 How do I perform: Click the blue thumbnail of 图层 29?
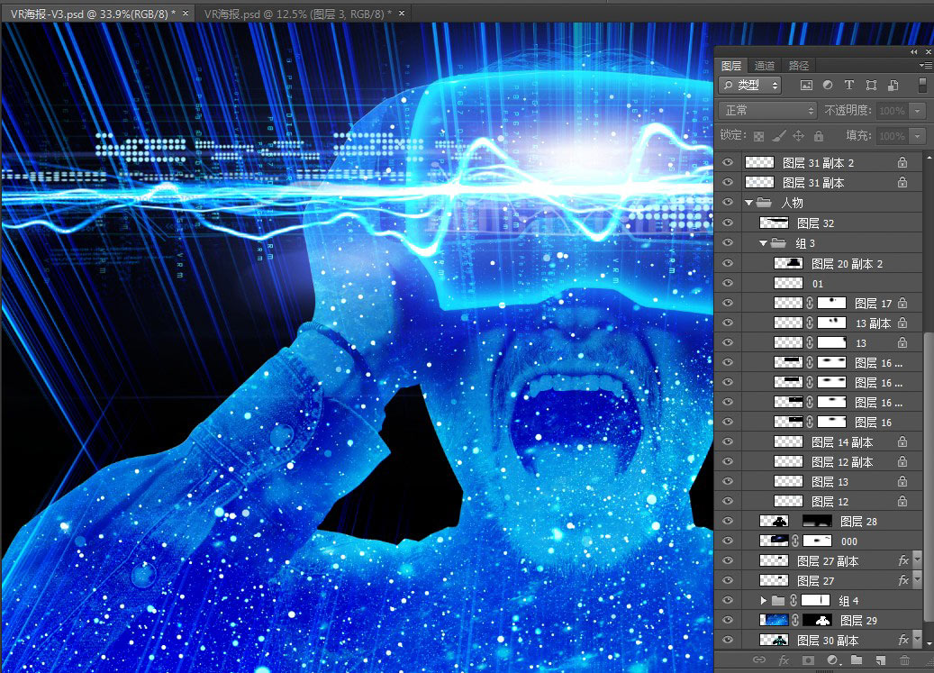(774, 621)
